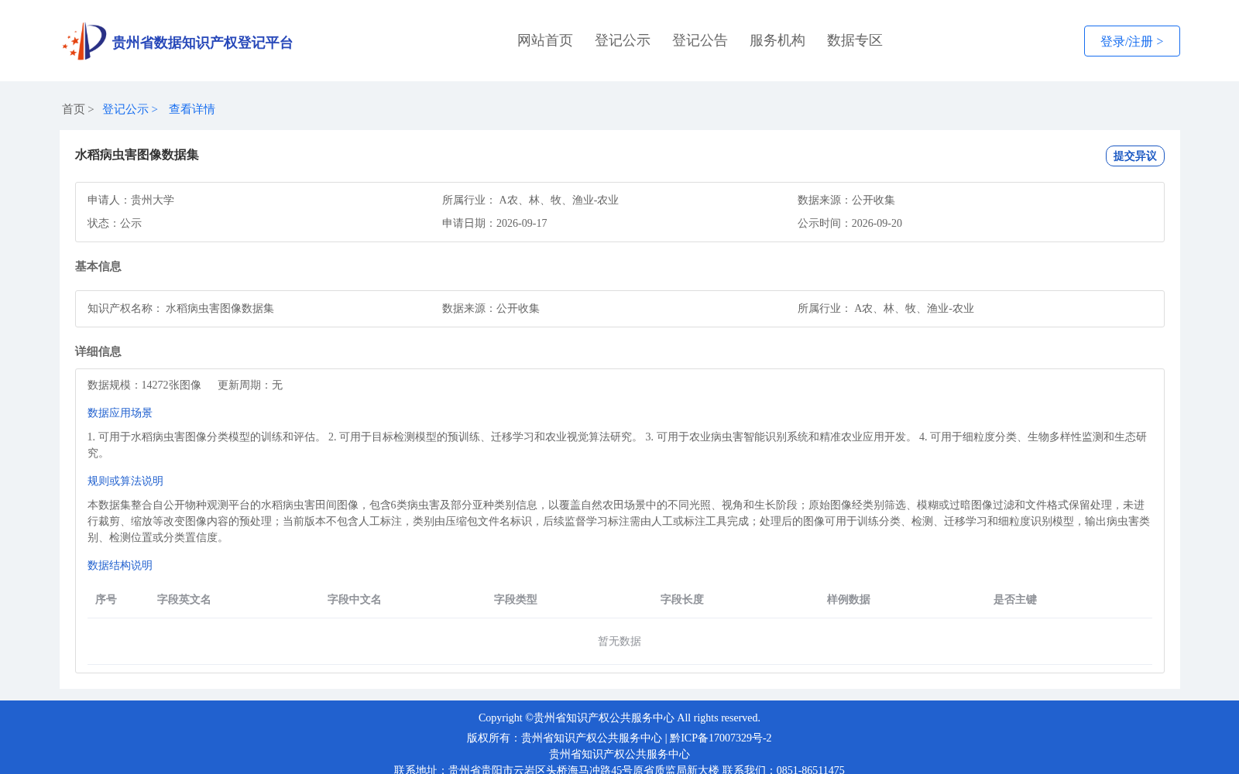Click the 基本信息 section heading
This screenshot has width=1239, height=774.
click(98, 267)
